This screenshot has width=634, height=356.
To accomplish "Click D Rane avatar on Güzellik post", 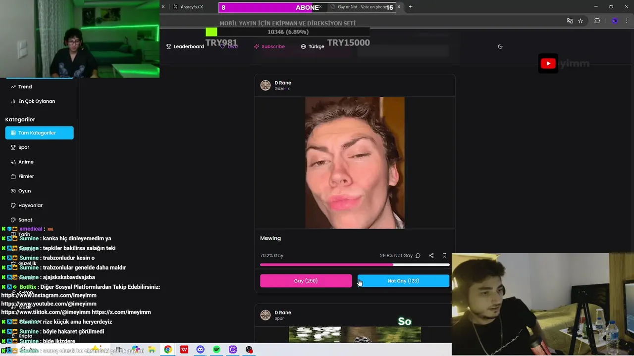I will 265,86.
